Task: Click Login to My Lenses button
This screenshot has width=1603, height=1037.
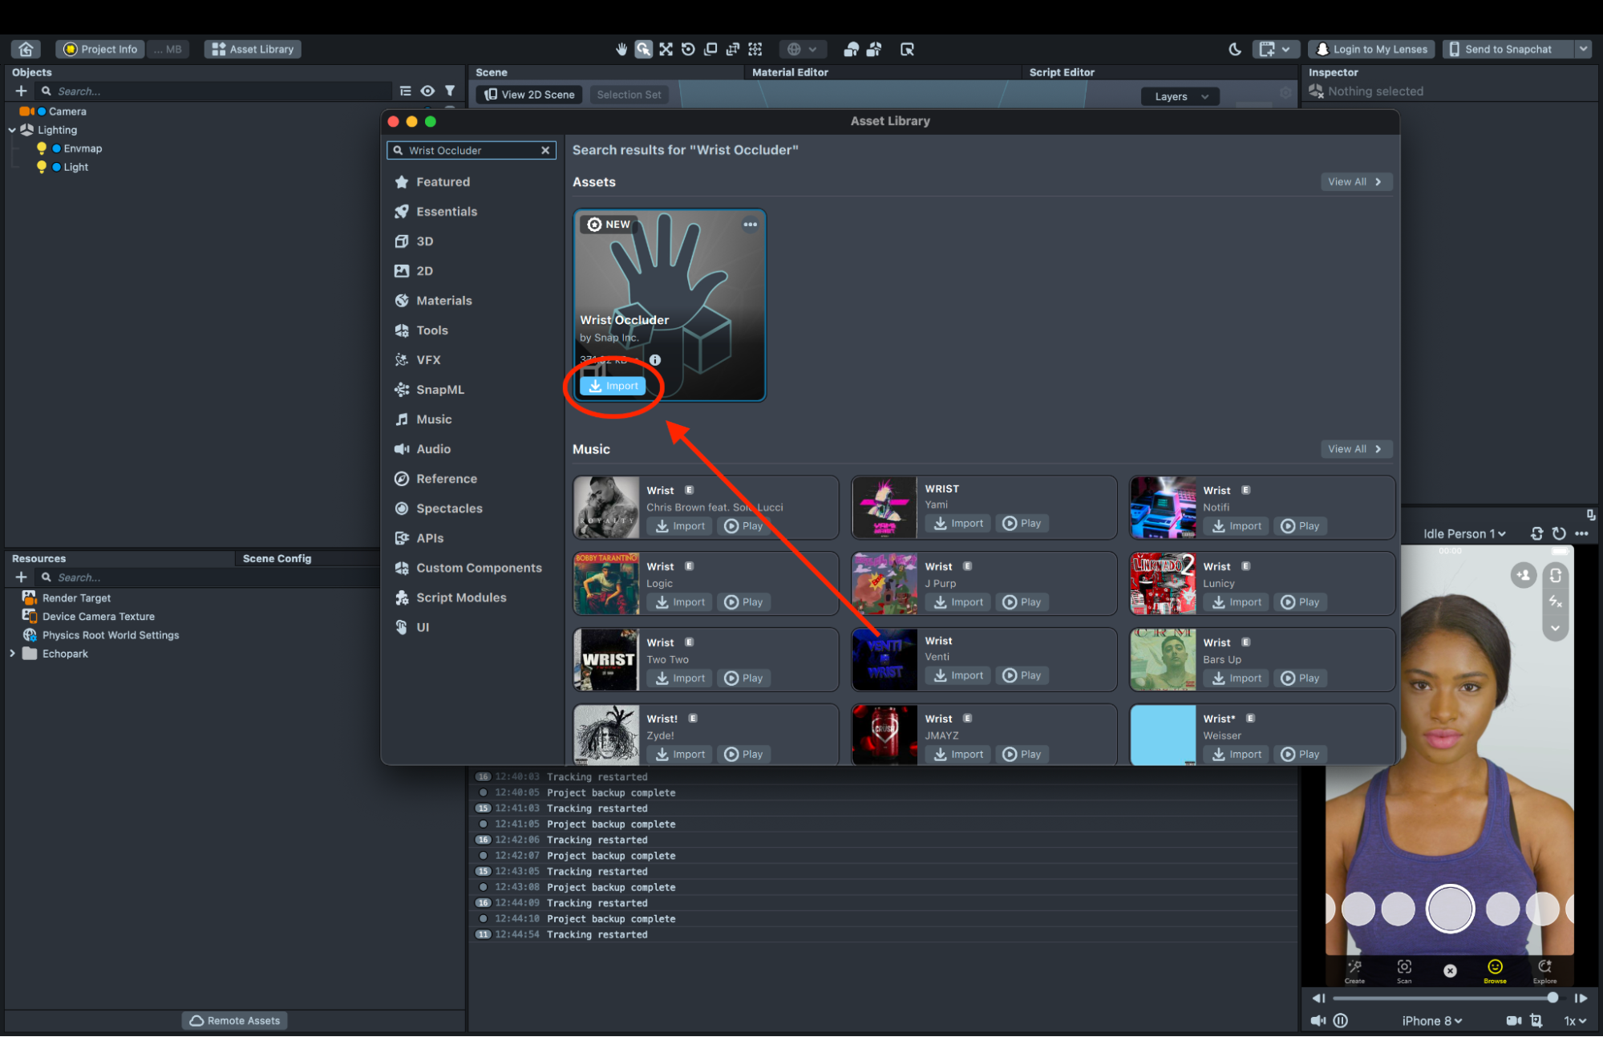Action: [1372, 49]
